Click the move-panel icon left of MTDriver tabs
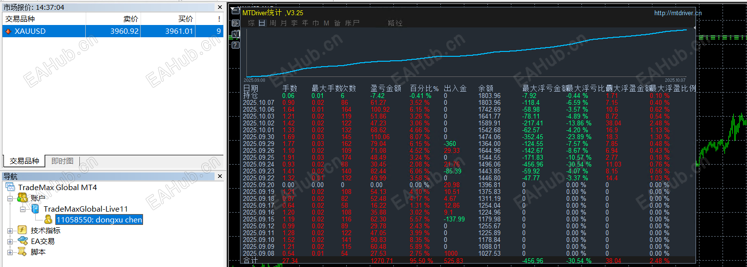 [x=236, y=23]
